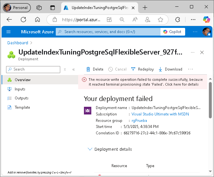Open the tab actions menu icon

pyautogui.click(x=53, y=8)
